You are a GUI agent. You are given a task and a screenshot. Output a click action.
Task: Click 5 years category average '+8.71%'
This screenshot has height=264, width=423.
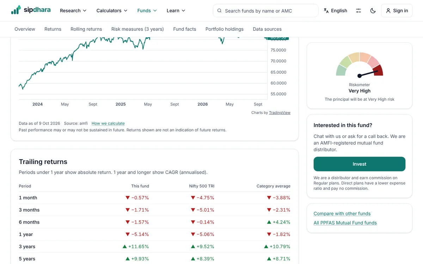point(279,259)
